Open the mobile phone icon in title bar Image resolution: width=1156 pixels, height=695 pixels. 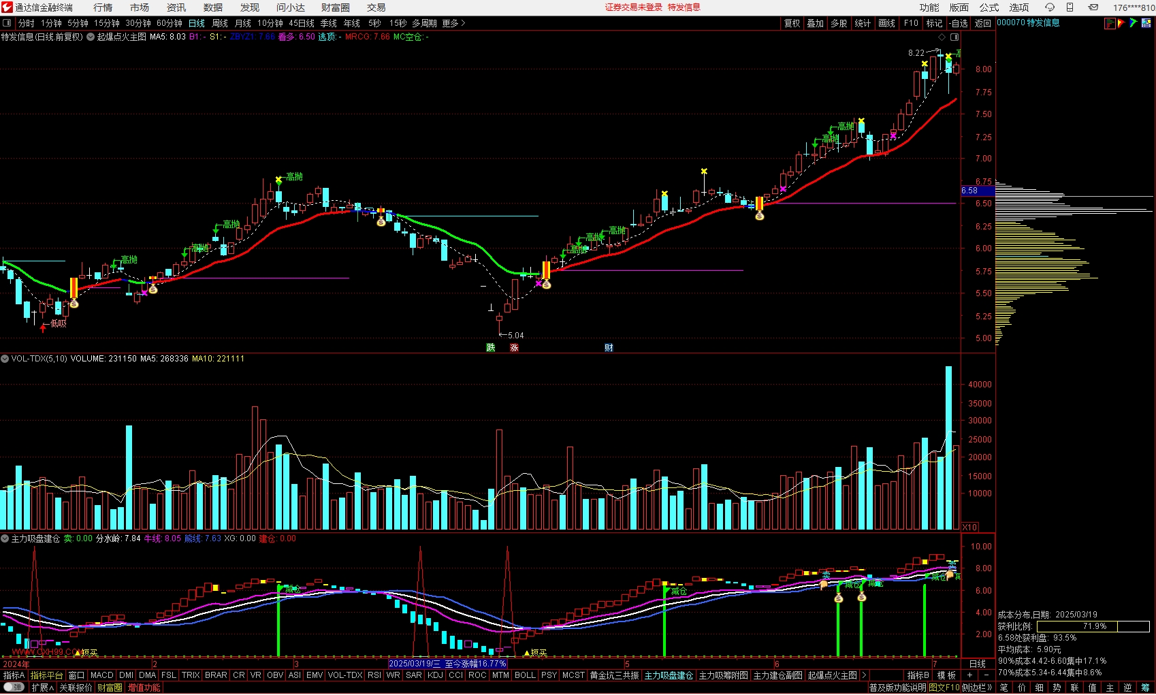(x=1070, y=7)
